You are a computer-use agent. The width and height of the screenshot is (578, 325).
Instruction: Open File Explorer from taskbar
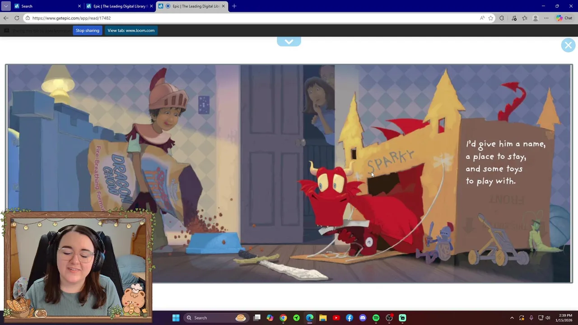[323, 318]
